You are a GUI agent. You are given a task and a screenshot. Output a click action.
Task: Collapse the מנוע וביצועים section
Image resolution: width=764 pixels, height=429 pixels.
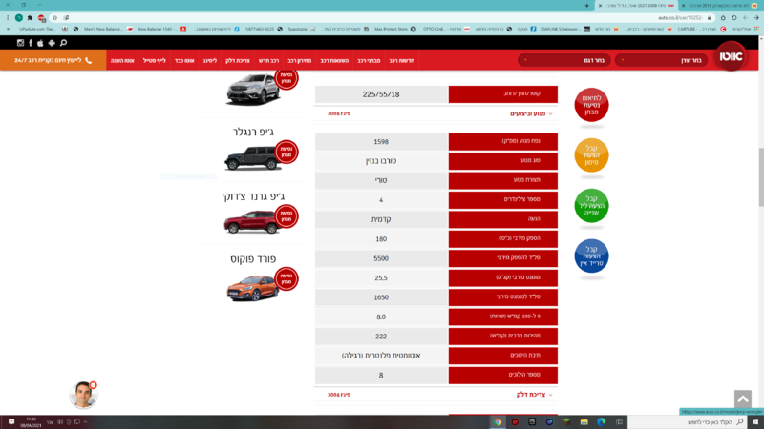tap(531, 113)
